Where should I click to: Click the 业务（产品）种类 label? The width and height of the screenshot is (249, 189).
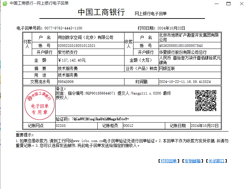pos(141,68)
